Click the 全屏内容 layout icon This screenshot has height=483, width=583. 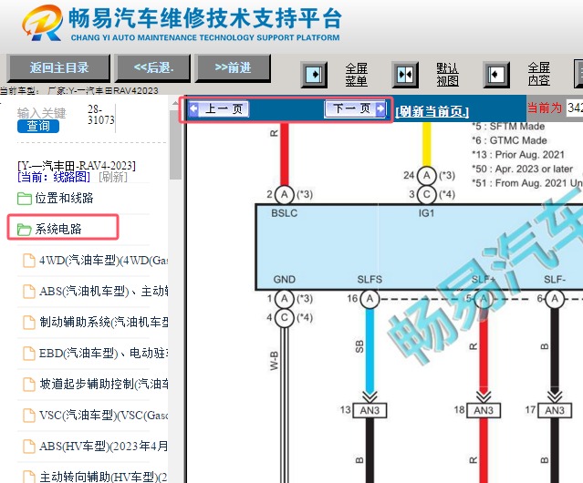(496, 75)
